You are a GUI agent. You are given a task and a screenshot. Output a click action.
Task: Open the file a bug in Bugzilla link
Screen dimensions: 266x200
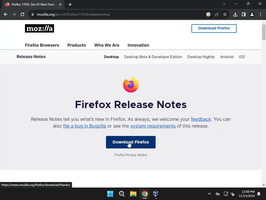pos(84,126)
